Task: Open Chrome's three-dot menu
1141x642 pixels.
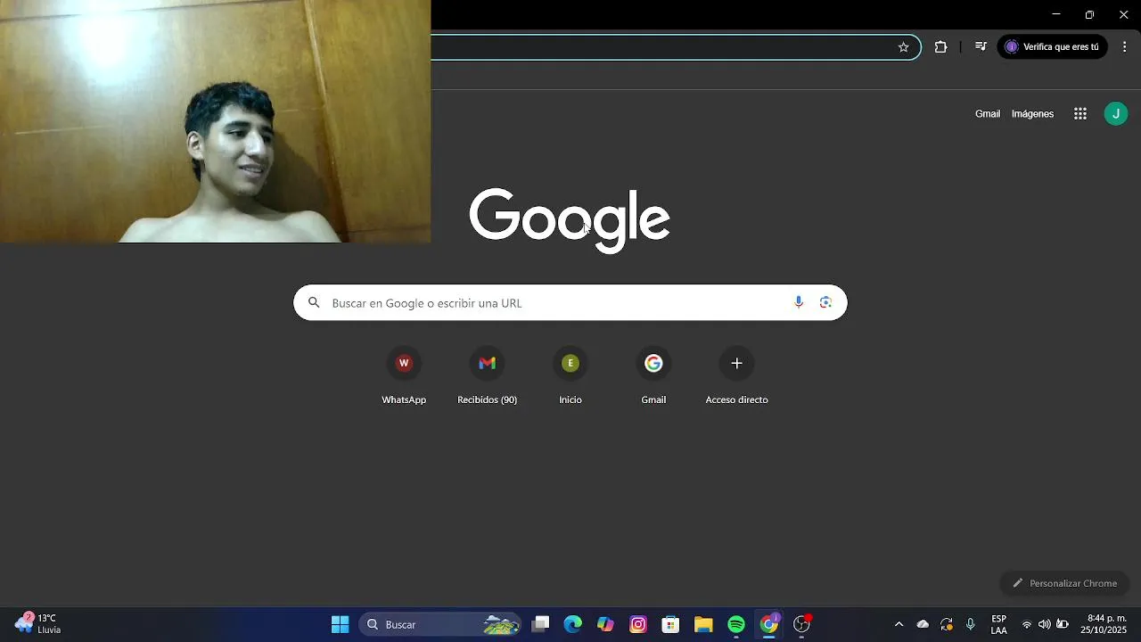Action: [x=1124, y=47]
